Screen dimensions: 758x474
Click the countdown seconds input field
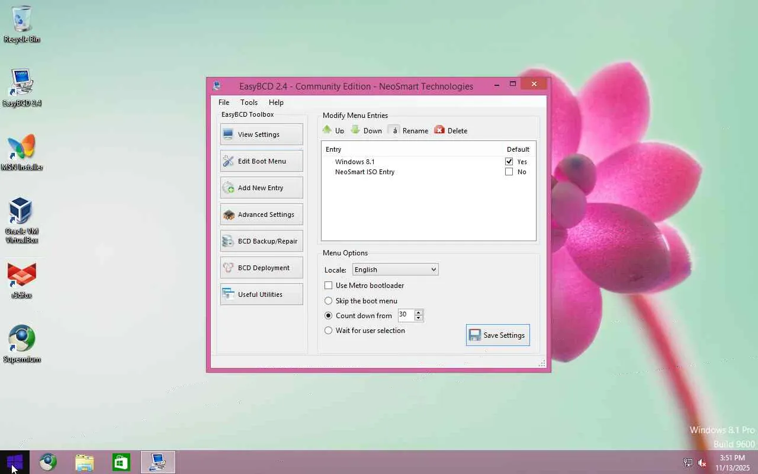point(406,315)
